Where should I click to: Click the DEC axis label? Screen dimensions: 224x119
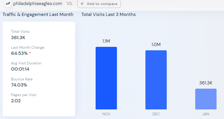pyautogui.click(x=156, y=114)
